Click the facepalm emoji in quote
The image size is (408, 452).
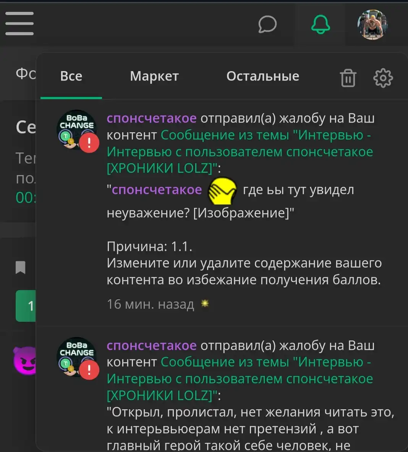pos(222,191)
